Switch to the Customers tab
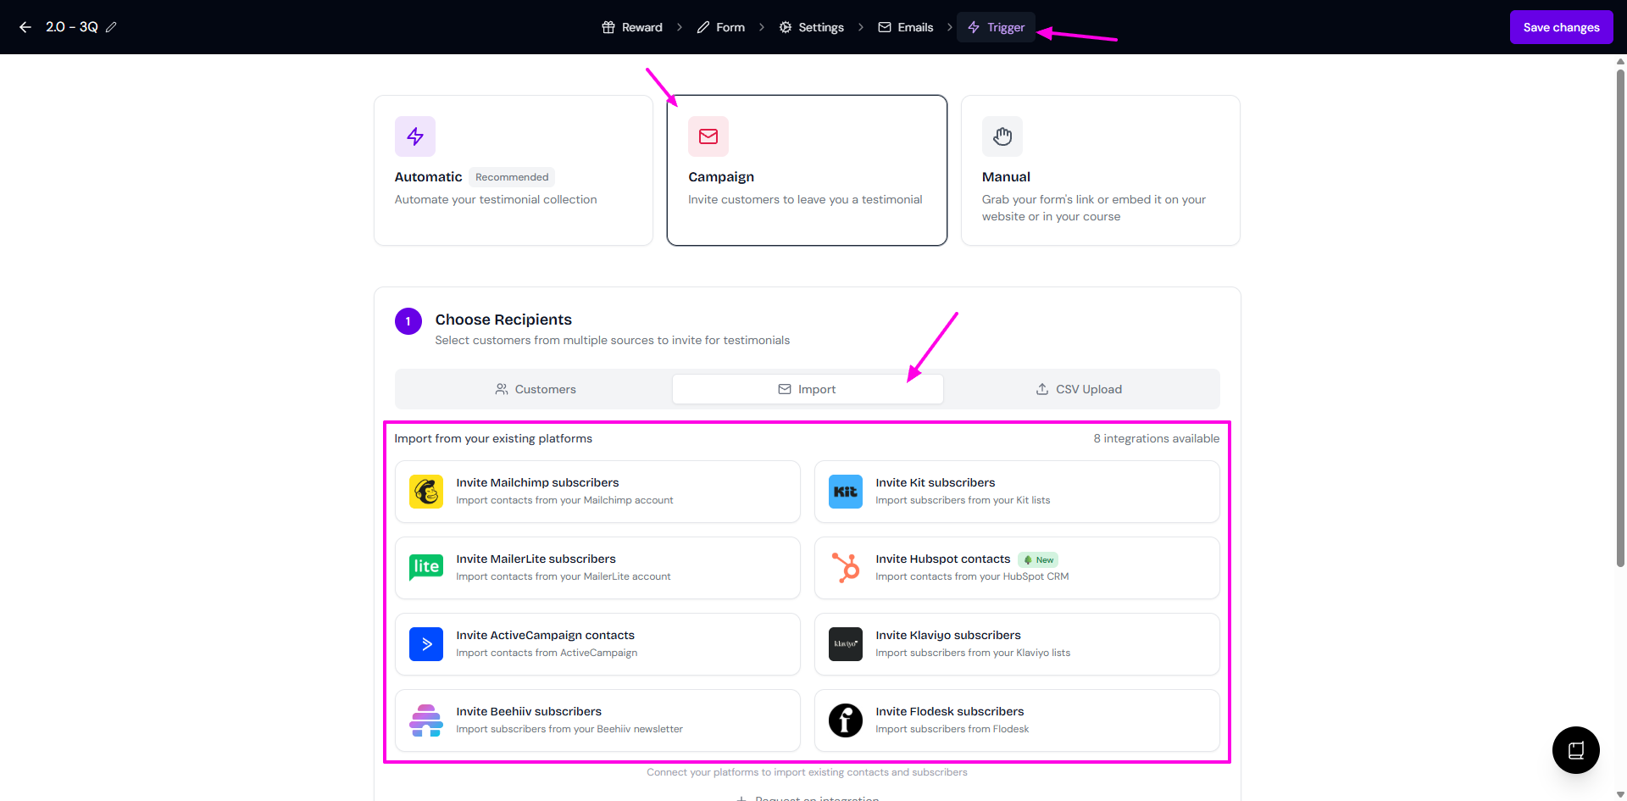Image resolution: width=1627 pixels, height=801 pixels. (536, 389)
